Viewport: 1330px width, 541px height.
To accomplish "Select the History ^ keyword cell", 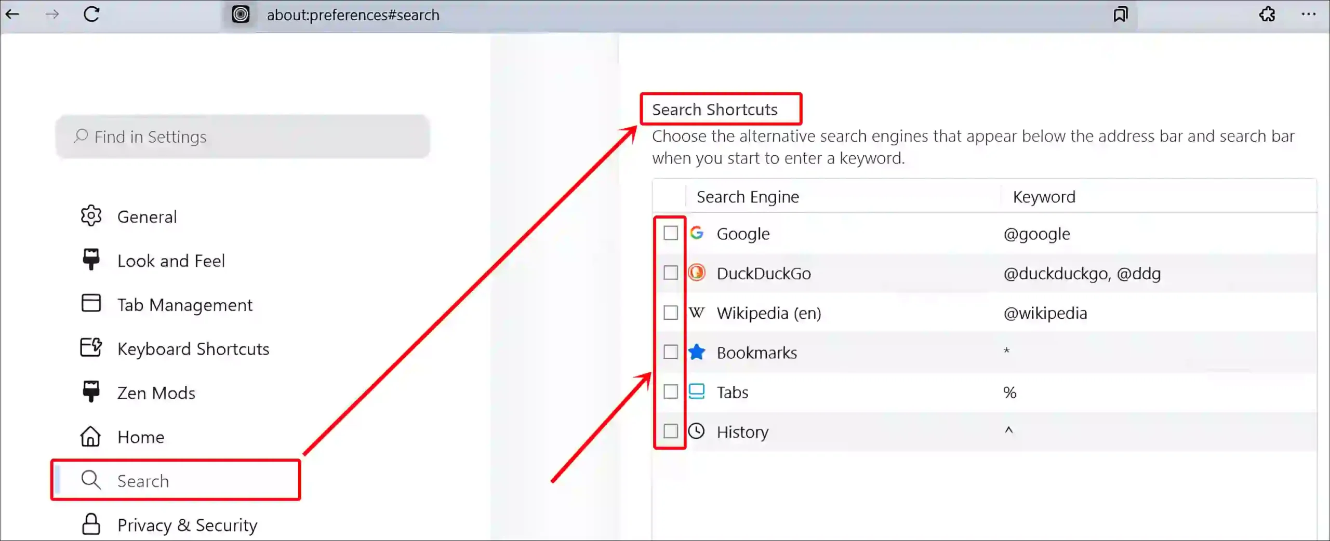I will (1008, 430).
